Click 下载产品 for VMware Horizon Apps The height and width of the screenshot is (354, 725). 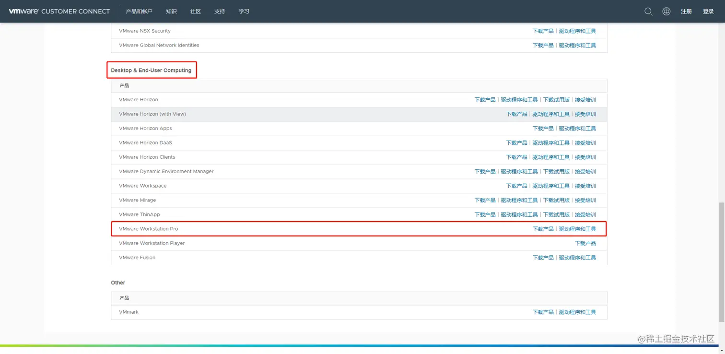pyautogui.click(x=543, y=129)
